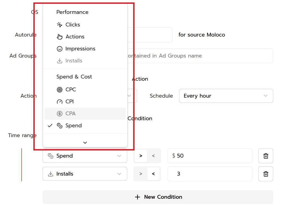Open the Installs metric dropdown
The image size is (282, 205).
tap(85, 174)
